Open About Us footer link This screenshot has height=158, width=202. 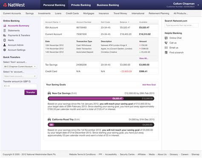coord(162,154)
